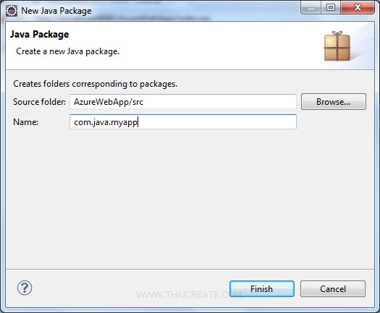The width and height of the screenshot is (380, 313).
Task: Click in the Name field containing com.java.myapp
Action: point(183,122)
